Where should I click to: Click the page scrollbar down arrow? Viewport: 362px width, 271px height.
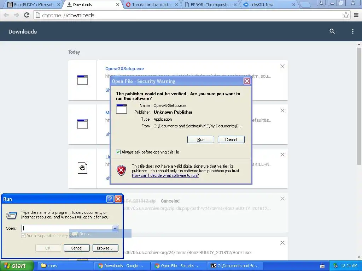tap(359, 257)
